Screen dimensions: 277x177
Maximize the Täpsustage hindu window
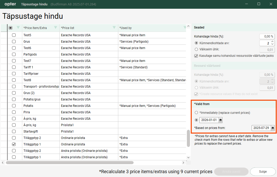259,4
